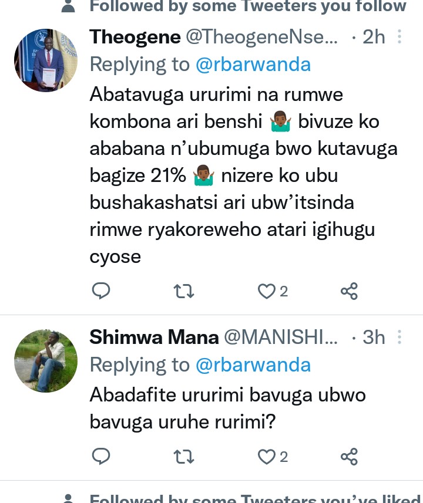Screen dimensions: 423x503
Task: Reply to Shimwa Mana's tweet
Action: point(102,457)
